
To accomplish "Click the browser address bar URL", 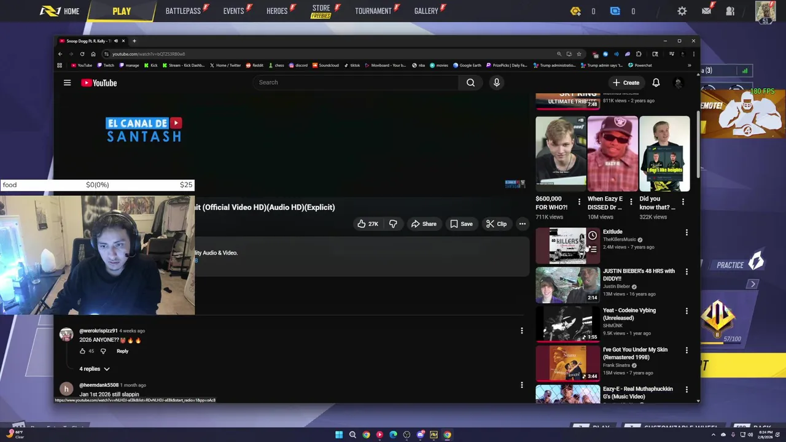I will 148,54.
